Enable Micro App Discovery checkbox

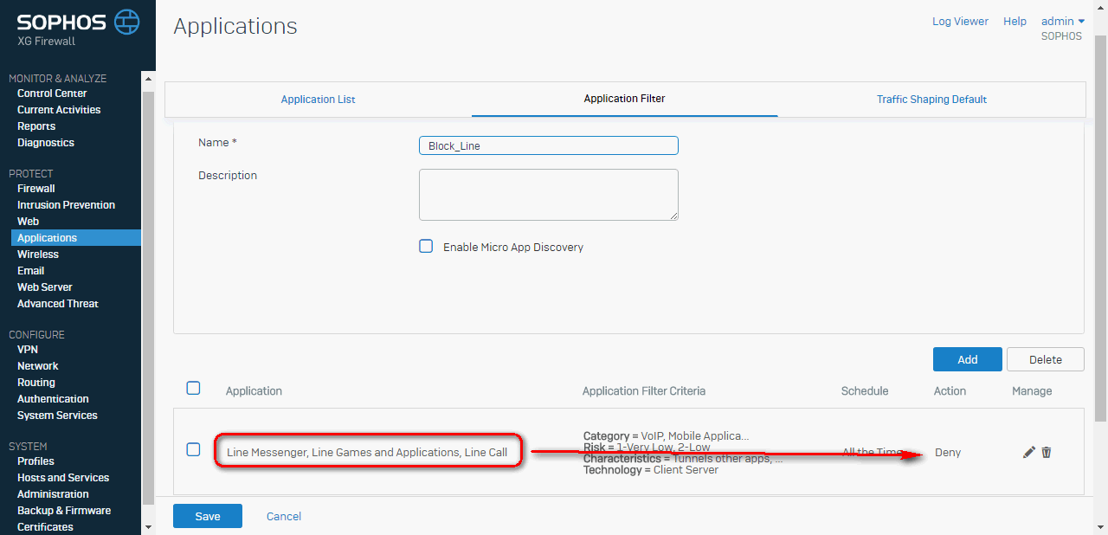tap(426, 246)
